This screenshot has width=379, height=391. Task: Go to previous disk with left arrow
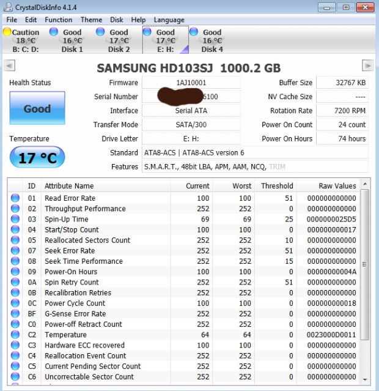click(10, 65)
